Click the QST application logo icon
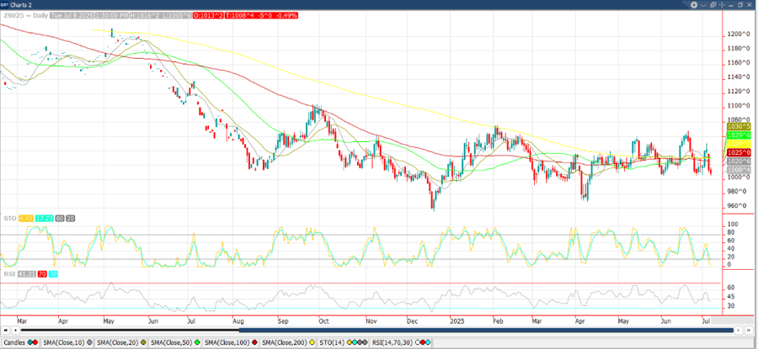The image size is (758, 349). 5,4
